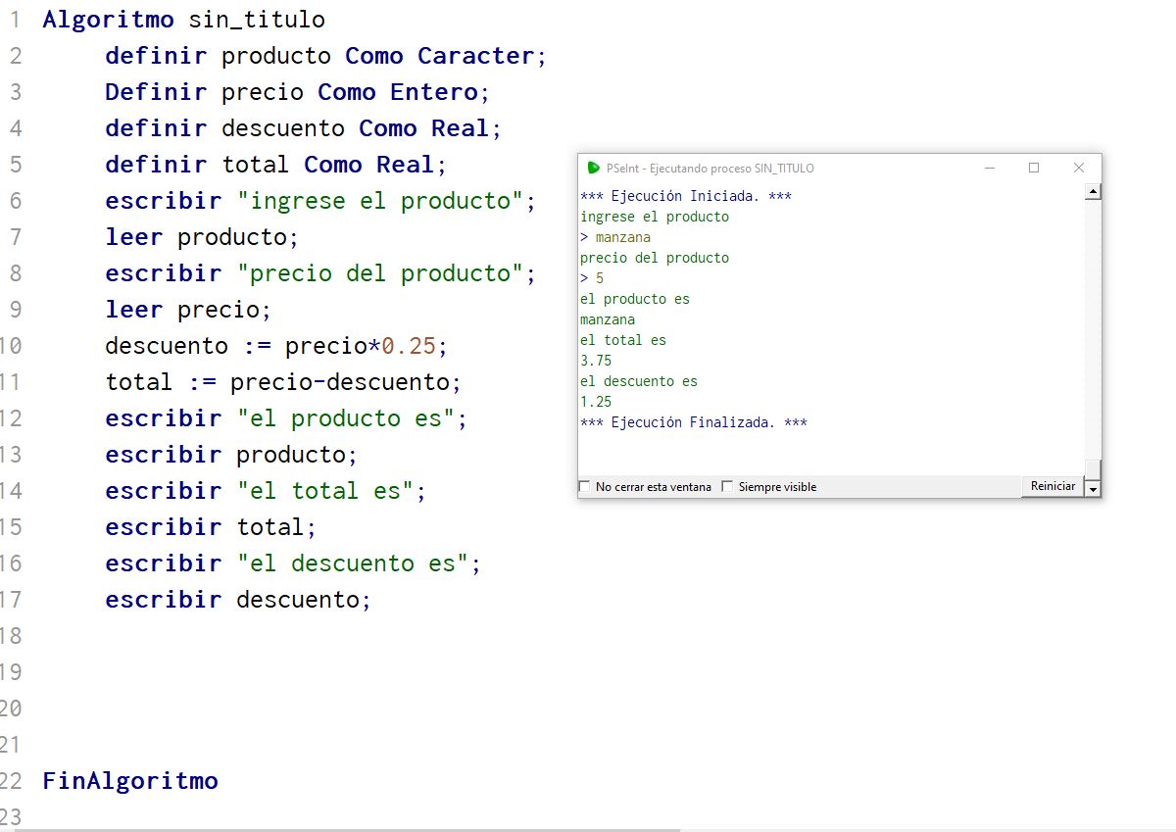Viewport: 1176px width, 832px height.
Task: Click the PSeInt green logo in title bar
Action: click(593, 168)
